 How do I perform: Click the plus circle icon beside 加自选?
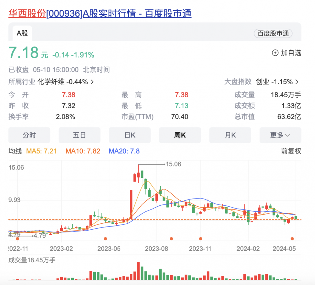click(275, 53)
